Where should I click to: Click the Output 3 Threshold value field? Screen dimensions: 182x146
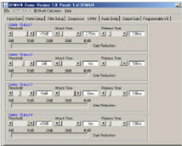44,93
